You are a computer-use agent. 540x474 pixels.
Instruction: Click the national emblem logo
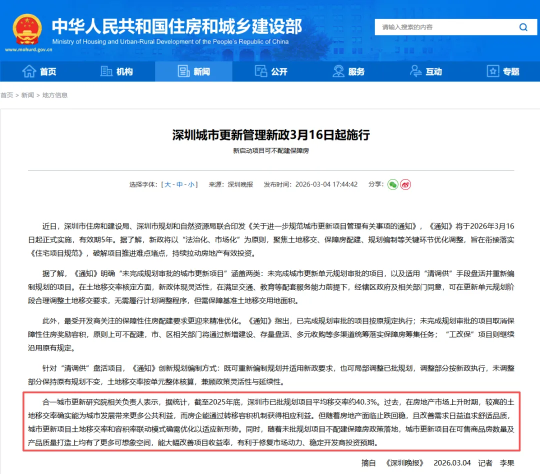pyautogui.click(x=27, y=29)
